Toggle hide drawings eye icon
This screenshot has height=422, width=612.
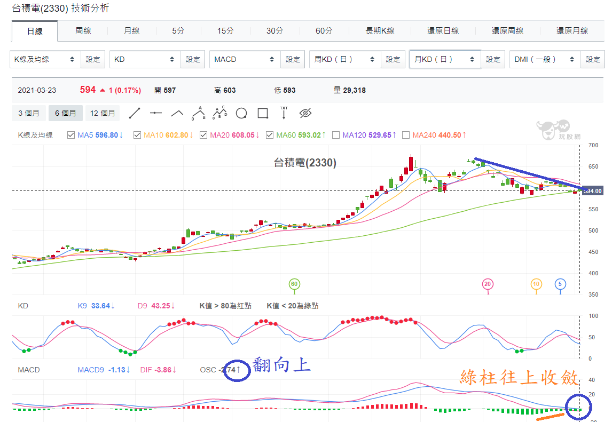coord(305,114)
